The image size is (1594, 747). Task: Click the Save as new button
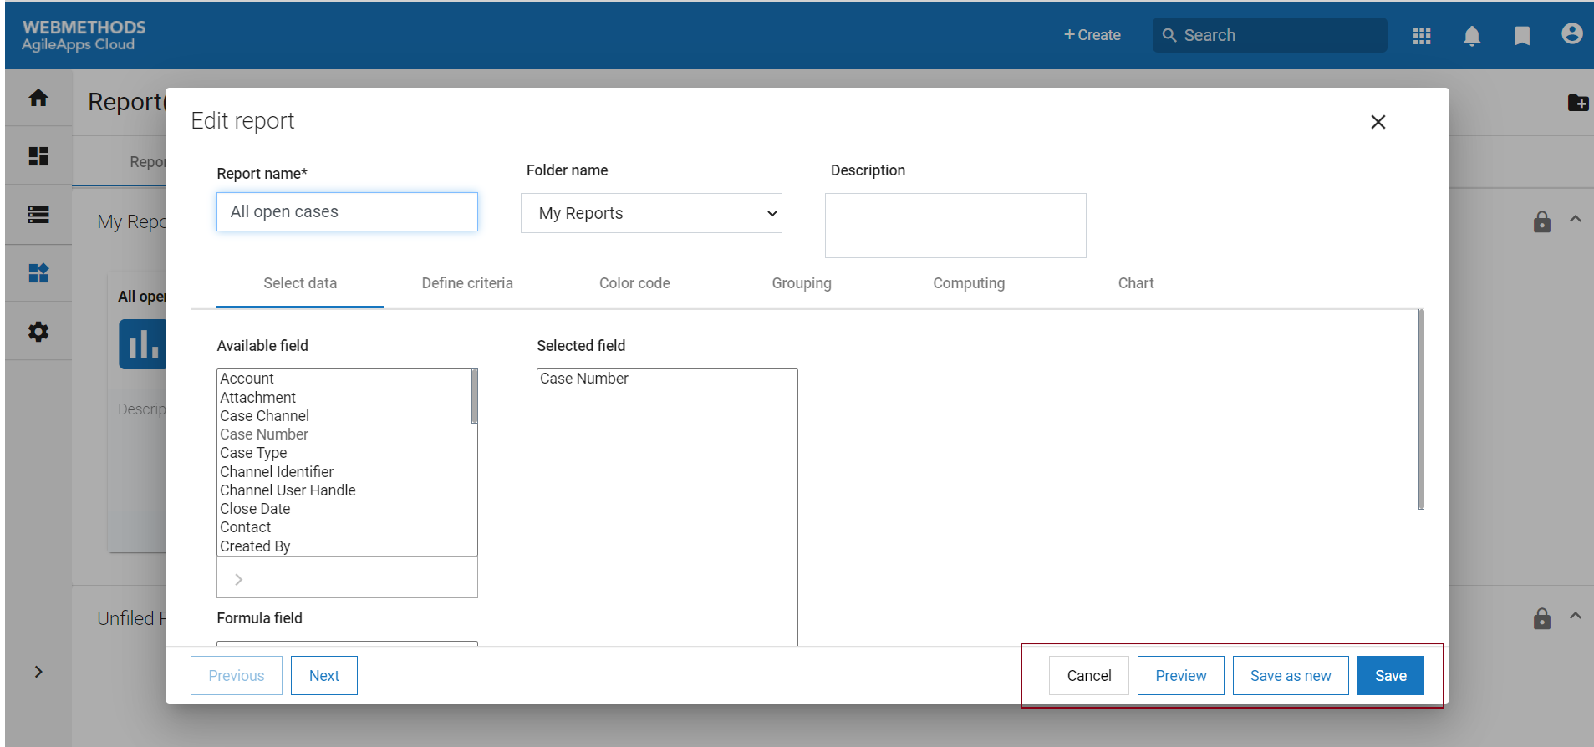pos(1291,676)
